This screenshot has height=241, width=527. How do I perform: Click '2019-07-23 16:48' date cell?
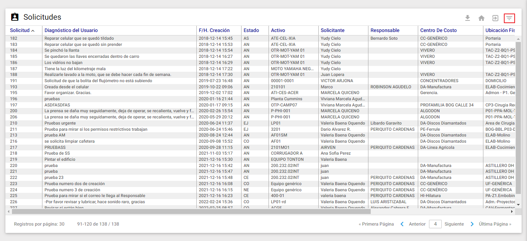tap(216, 81)
